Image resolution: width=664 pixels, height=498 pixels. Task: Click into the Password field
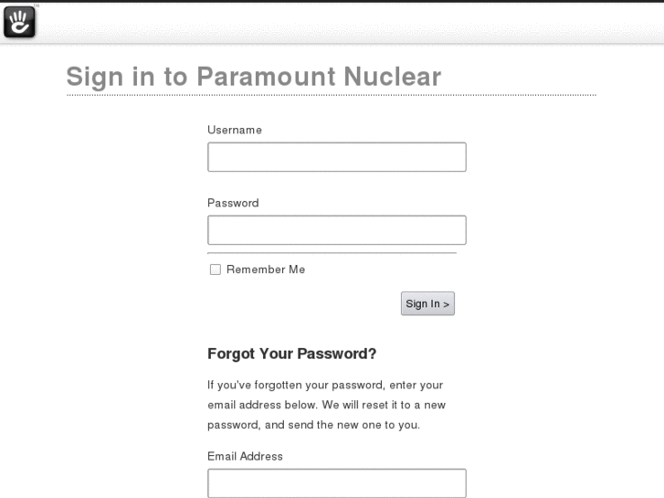[336, 230]
